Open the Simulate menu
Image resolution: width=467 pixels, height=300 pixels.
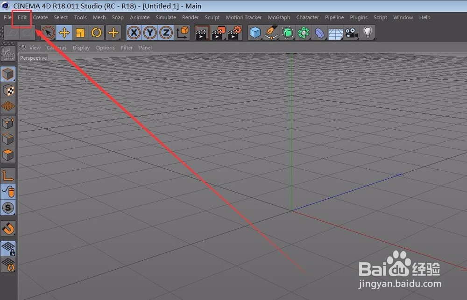click(x=166, y=17)
